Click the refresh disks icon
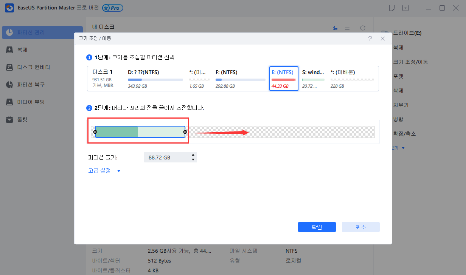The height and width of the screenshot is (275, 466). tap(362, 27)
